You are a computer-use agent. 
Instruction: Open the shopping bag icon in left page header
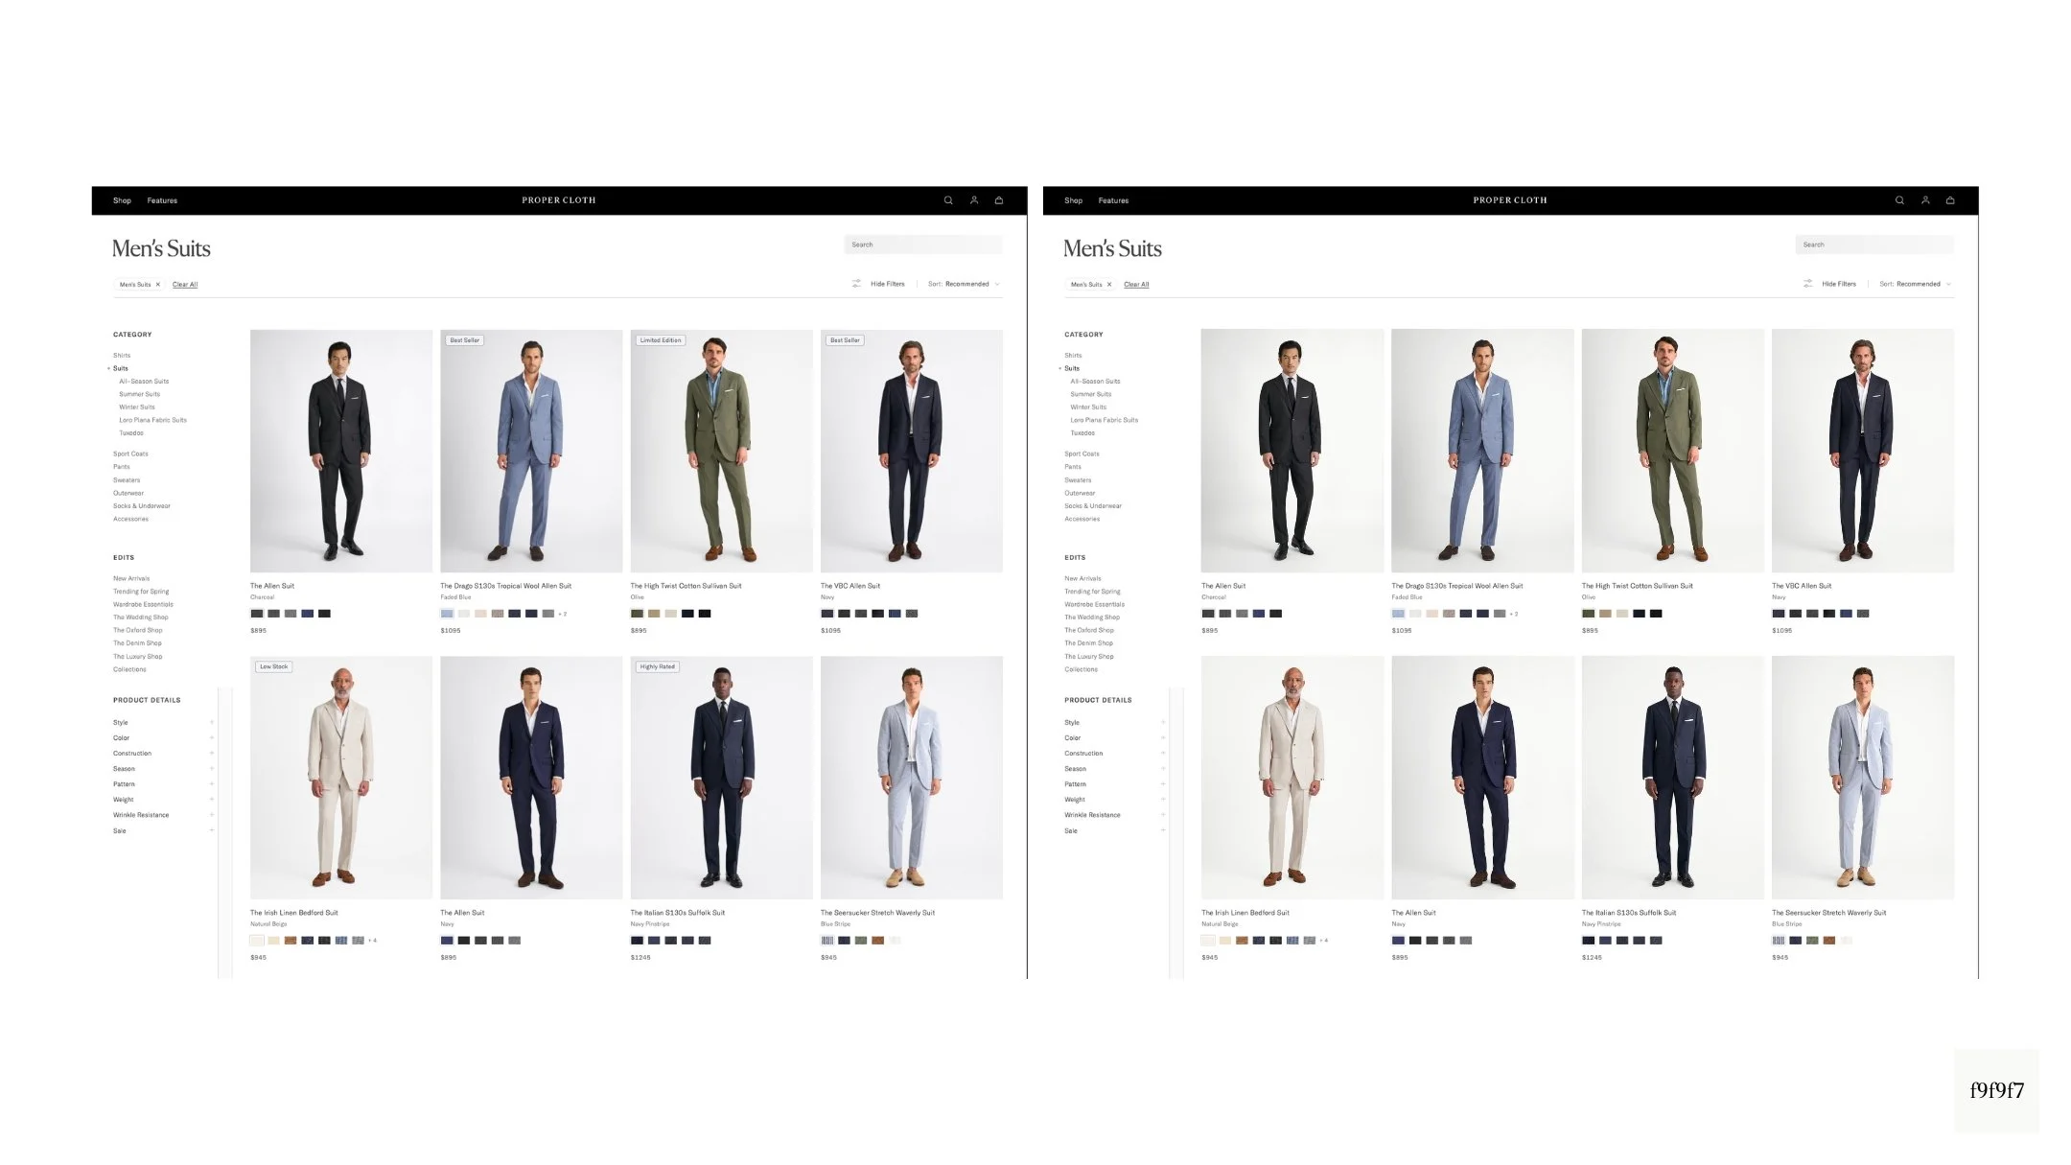[998, 200]
